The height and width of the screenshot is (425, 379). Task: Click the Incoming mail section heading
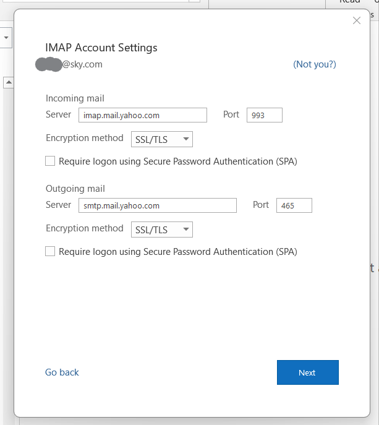[75, 98]
